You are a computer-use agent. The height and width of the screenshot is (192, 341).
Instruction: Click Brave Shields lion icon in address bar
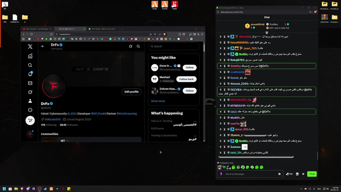[x=164, y=34]
